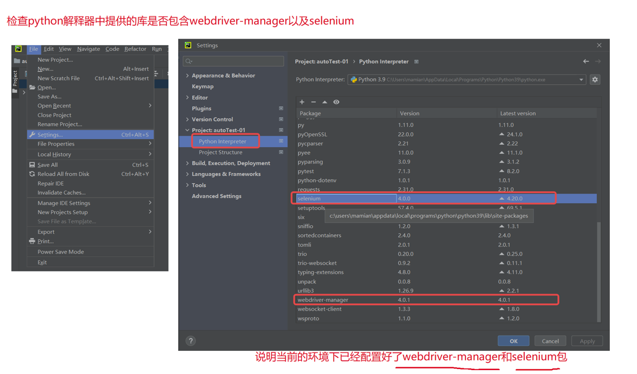This screenshot has height=374, width=637.
Task: Choose Exit in the File menu
Action: 90,262
